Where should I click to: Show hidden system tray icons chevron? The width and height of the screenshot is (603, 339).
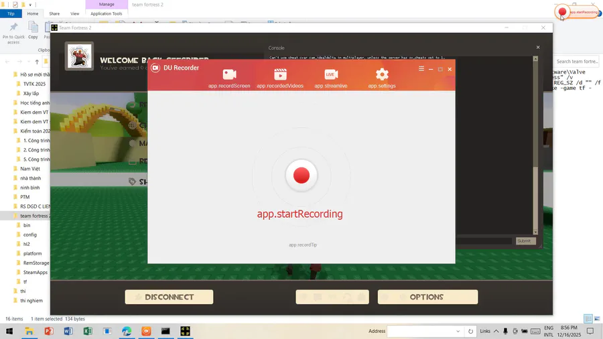(x=496, y=331)
